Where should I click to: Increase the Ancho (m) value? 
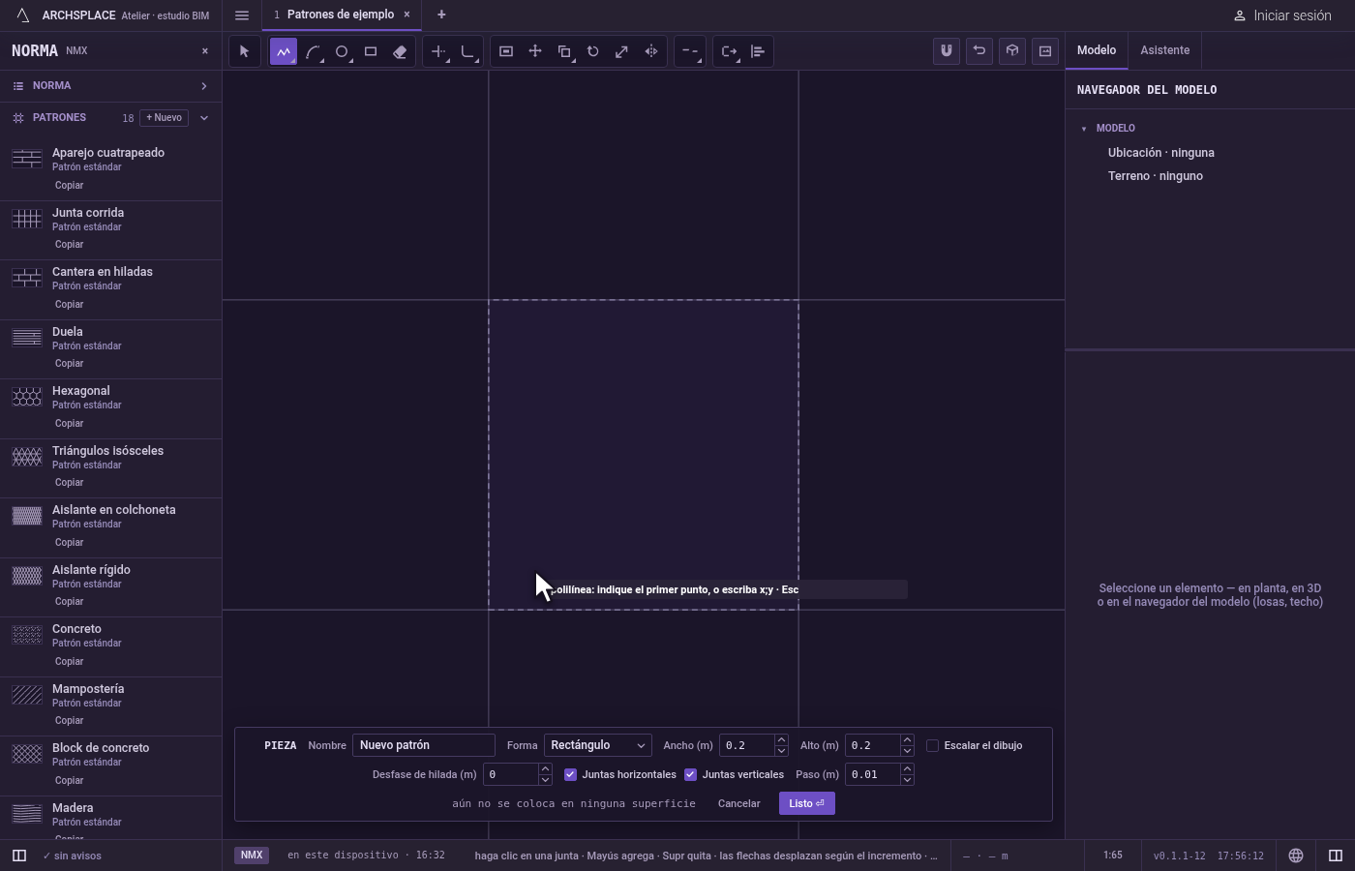coord(781,740)
